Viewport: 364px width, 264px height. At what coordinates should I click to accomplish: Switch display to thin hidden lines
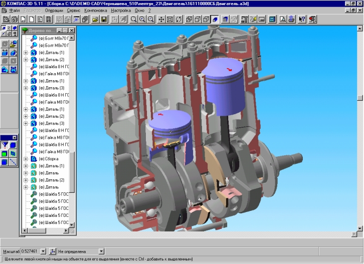click(207, 19)
